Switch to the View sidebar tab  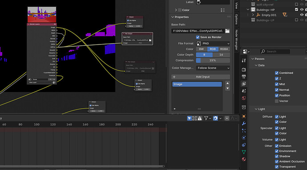pyautogui.click(x=236, y=5)
